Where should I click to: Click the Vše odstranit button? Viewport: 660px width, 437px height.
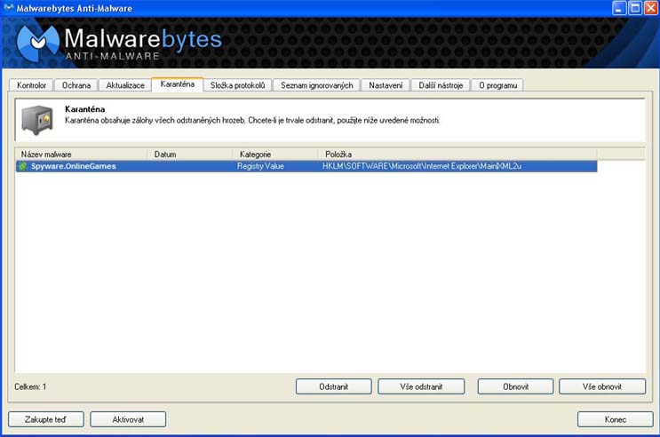[x=421, y=387]
